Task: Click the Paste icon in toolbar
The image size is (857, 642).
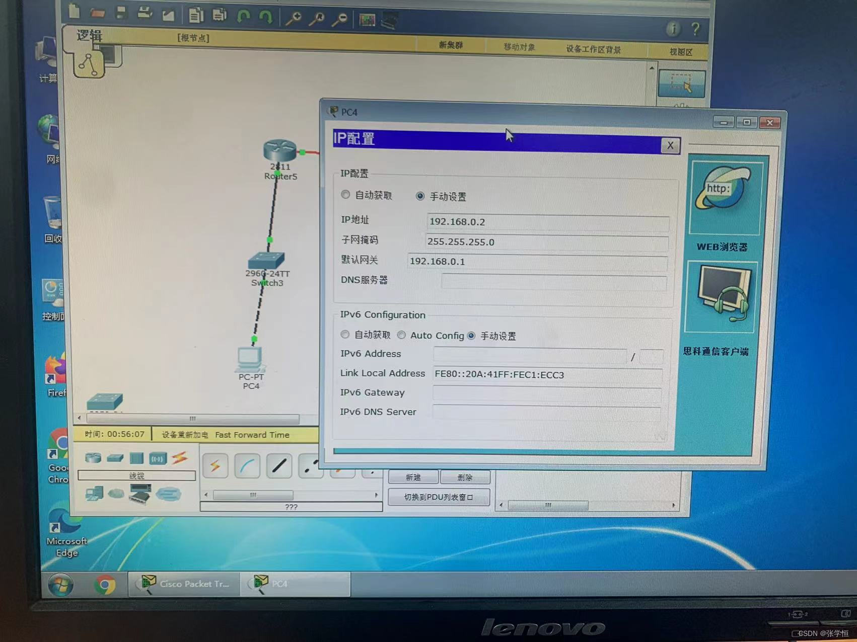Action: point(219,15)
